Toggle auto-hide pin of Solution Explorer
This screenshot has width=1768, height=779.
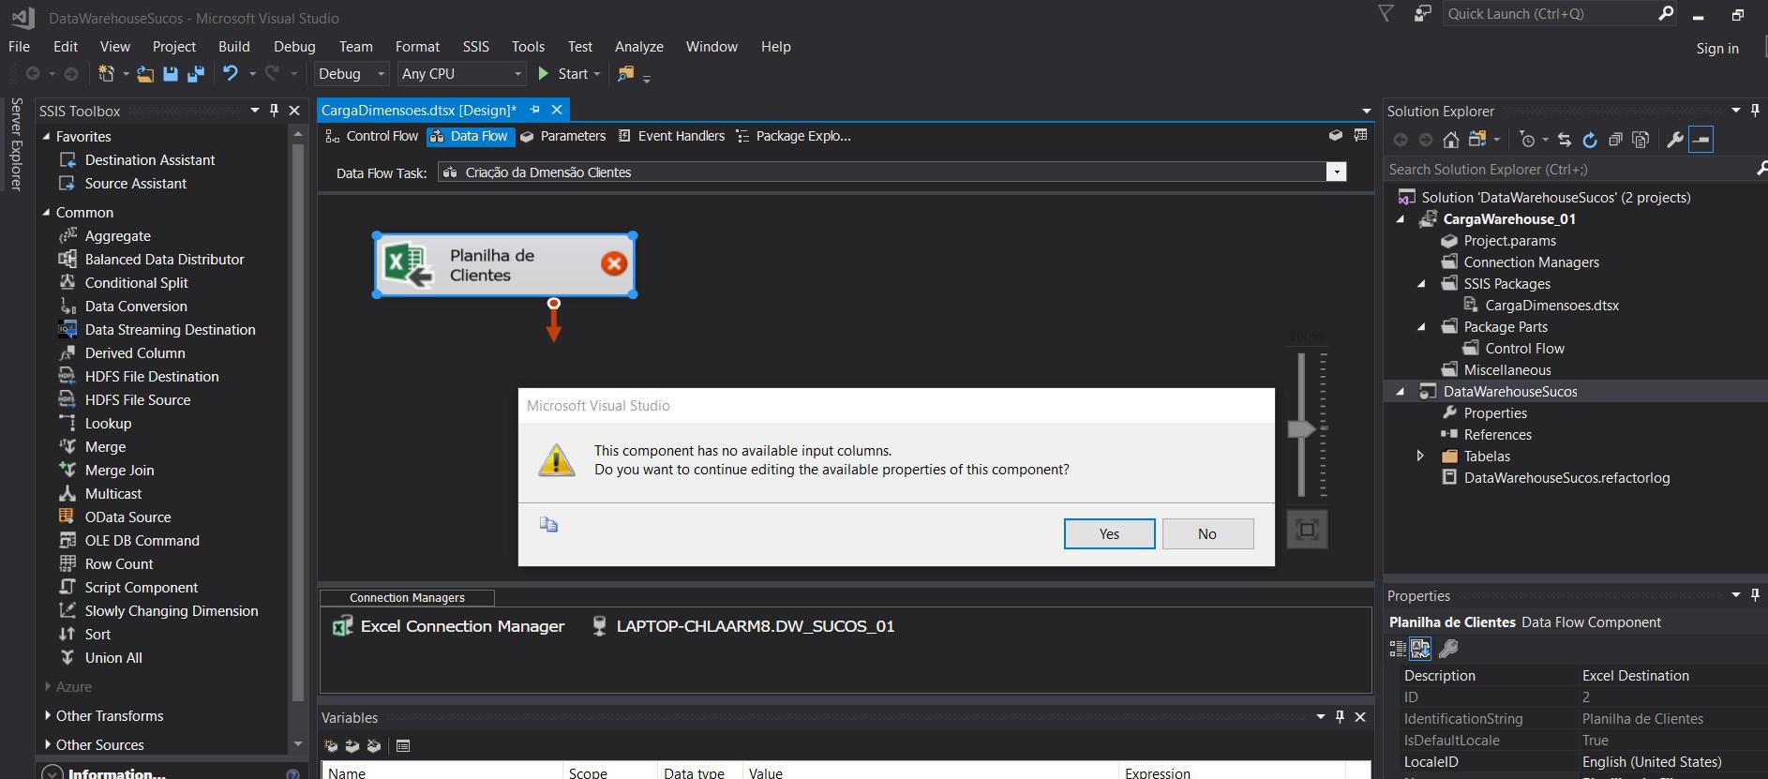[1755, 111]
